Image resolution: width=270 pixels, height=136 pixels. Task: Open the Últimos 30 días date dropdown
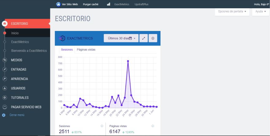coord(121,38)
